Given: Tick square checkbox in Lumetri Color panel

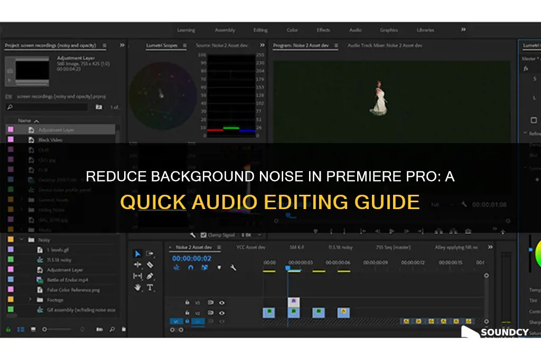Looking at the screenshot, I should pyautogui.click(x=534, y=120).
